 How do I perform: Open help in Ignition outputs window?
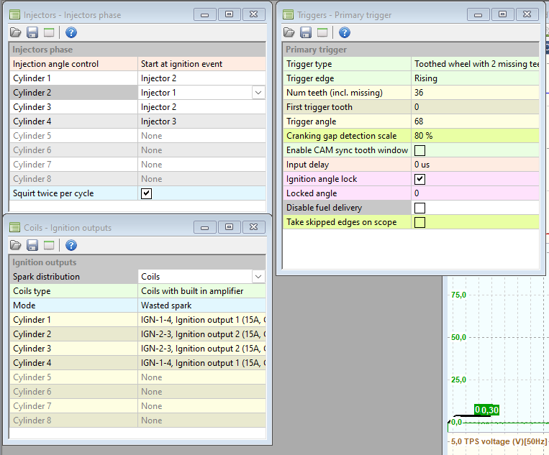click(x=71, y=245)
